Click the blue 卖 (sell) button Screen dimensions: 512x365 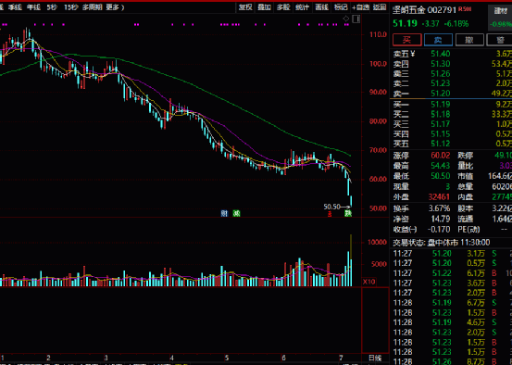point(438,40)
